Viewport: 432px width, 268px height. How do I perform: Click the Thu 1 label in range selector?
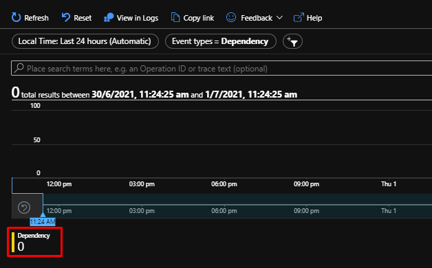pyautogui.click(x=389, y=211)
